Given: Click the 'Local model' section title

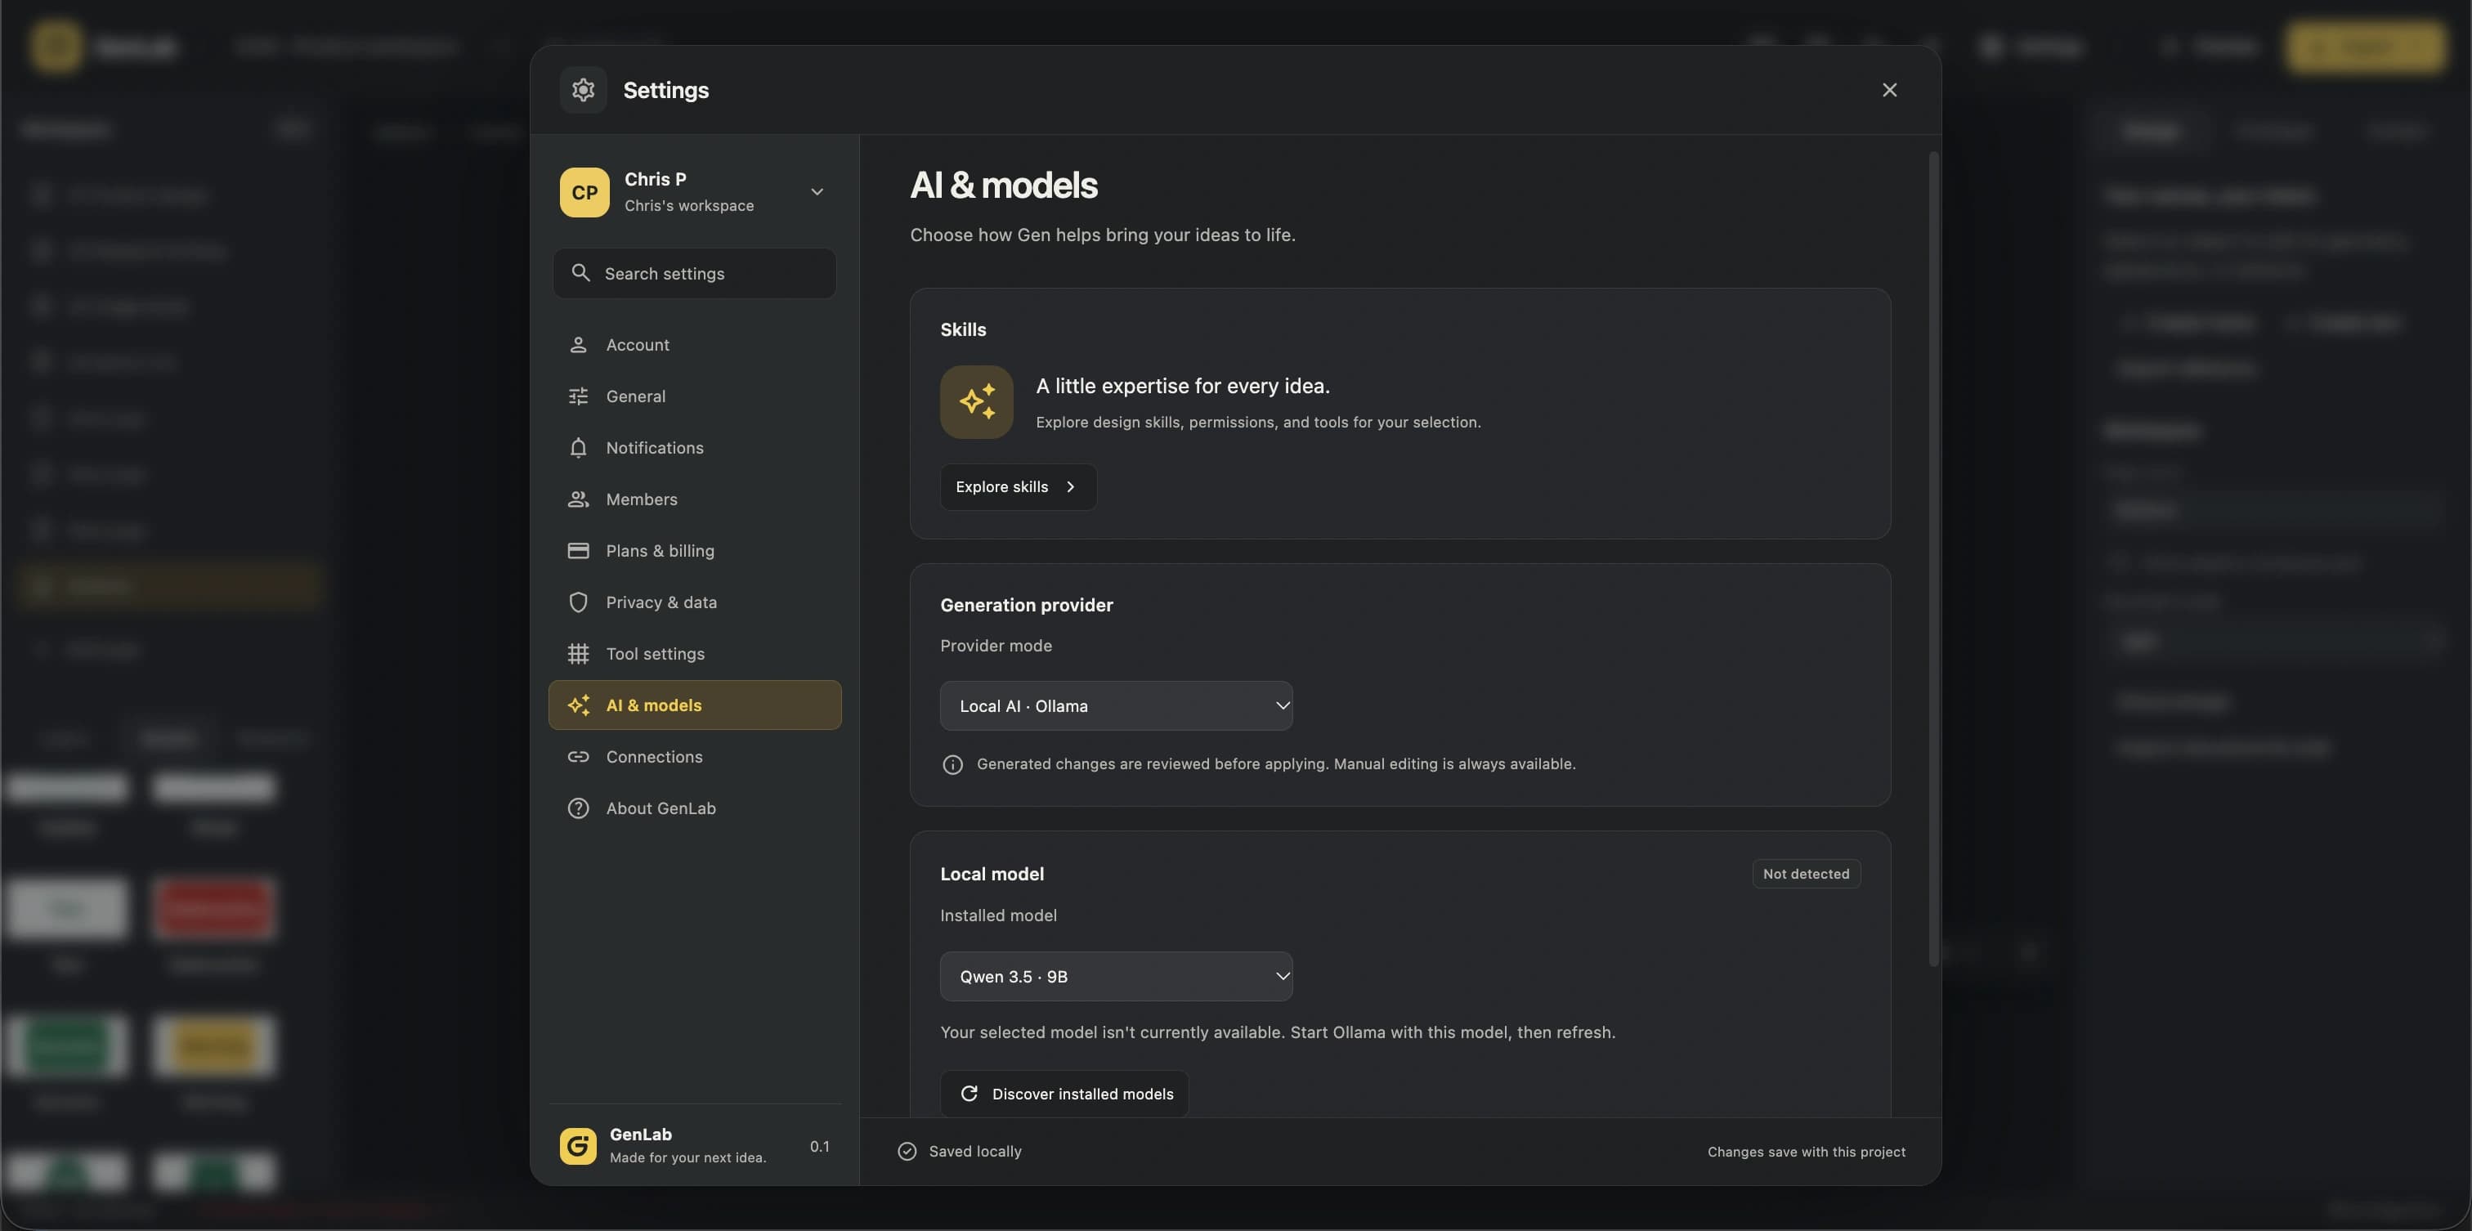Looking at the screenshot, I should pos(992,874).
